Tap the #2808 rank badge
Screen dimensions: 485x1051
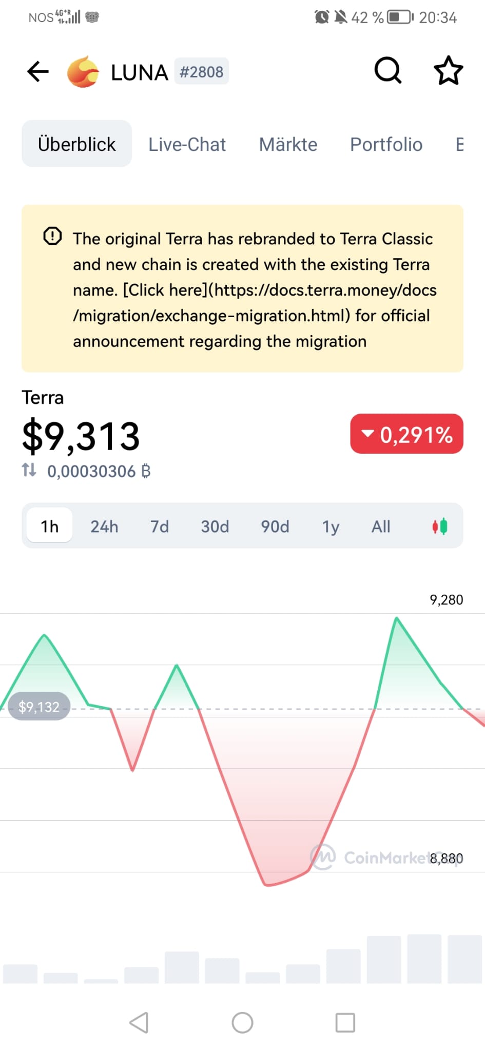click(201, 72)
